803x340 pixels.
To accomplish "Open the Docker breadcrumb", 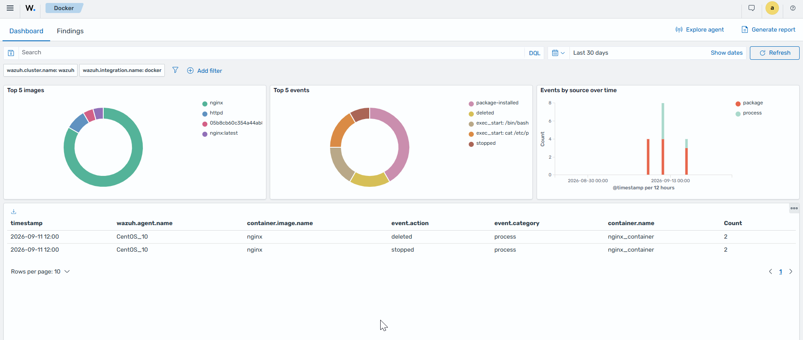I will [x=64, y=8].
